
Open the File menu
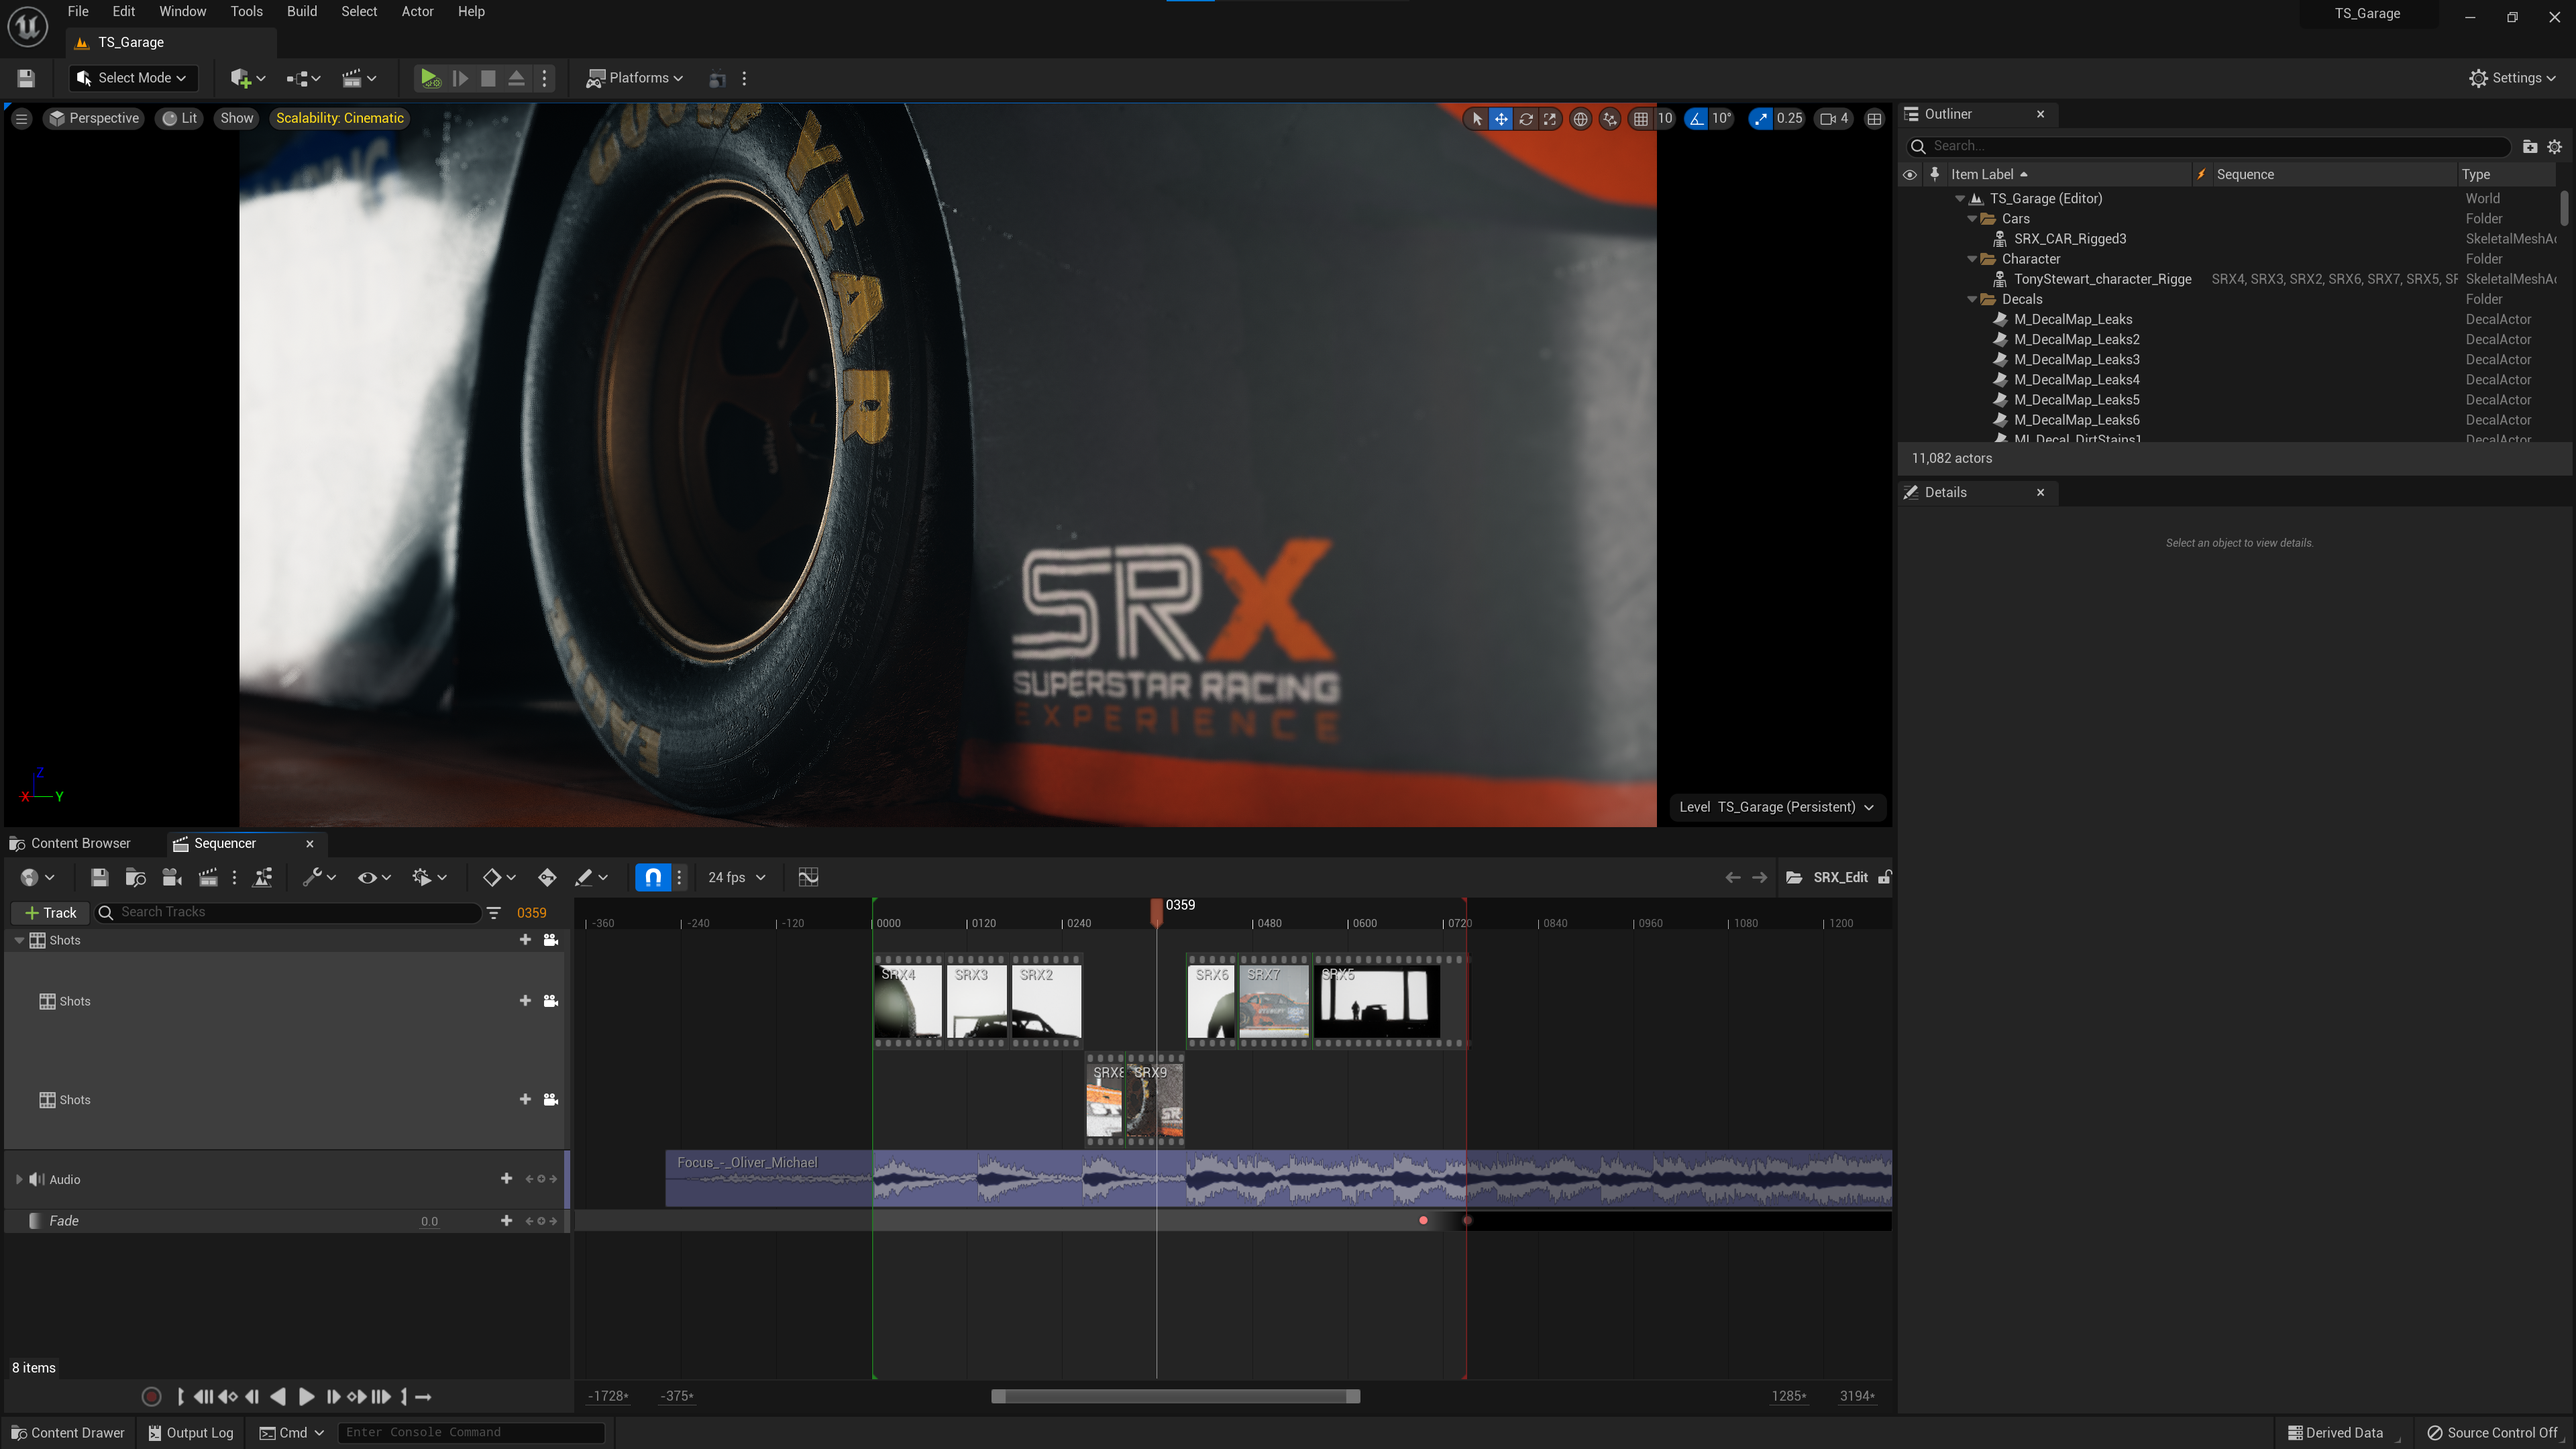pos(78,12)
